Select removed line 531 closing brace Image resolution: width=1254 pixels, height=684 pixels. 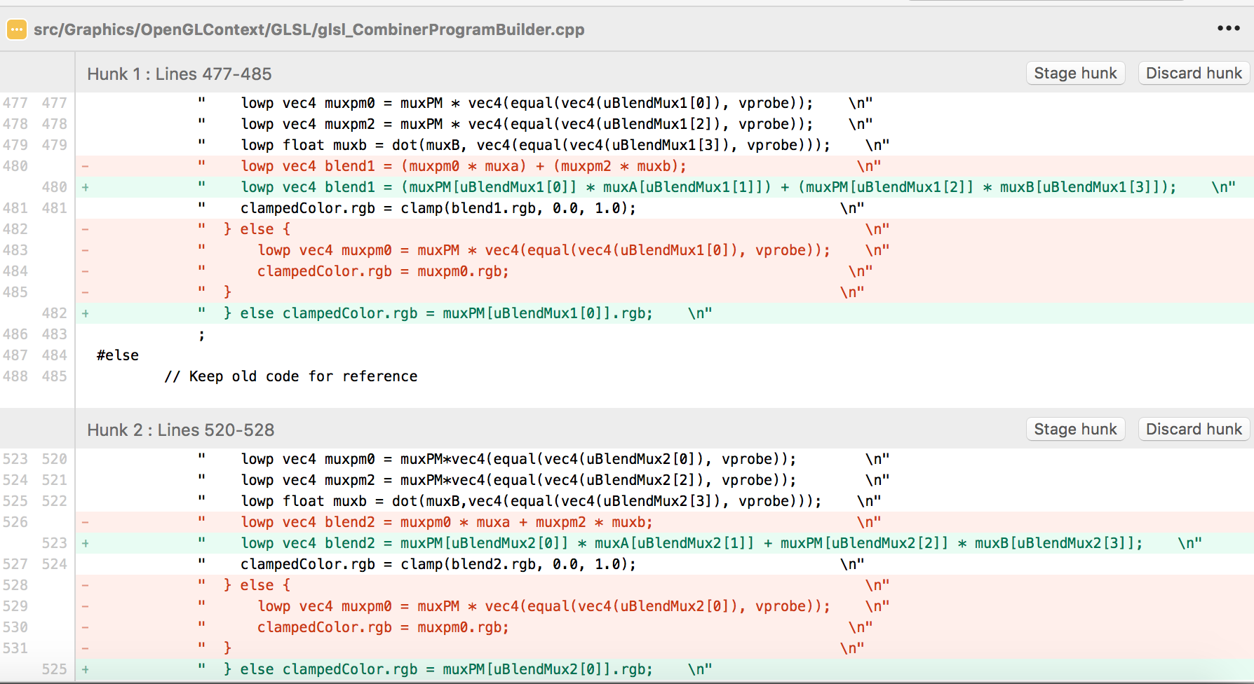664,648
